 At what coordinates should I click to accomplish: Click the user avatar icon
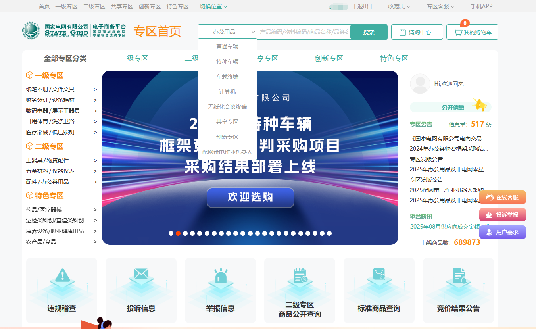coord(420,84)
